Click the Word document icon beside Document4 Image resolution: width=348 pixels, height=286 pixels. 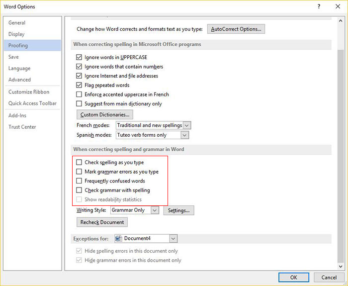click(x=118, y=238)
